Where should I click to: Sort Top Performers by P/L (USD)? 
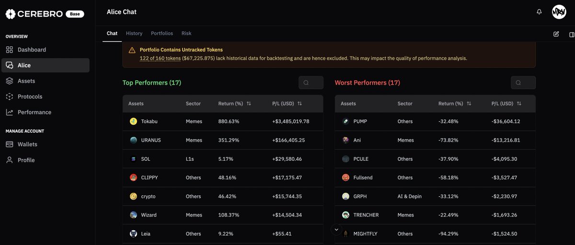coord(299,103)
